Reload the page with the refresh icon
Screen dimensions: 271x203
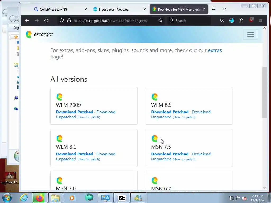pos(46,21)
